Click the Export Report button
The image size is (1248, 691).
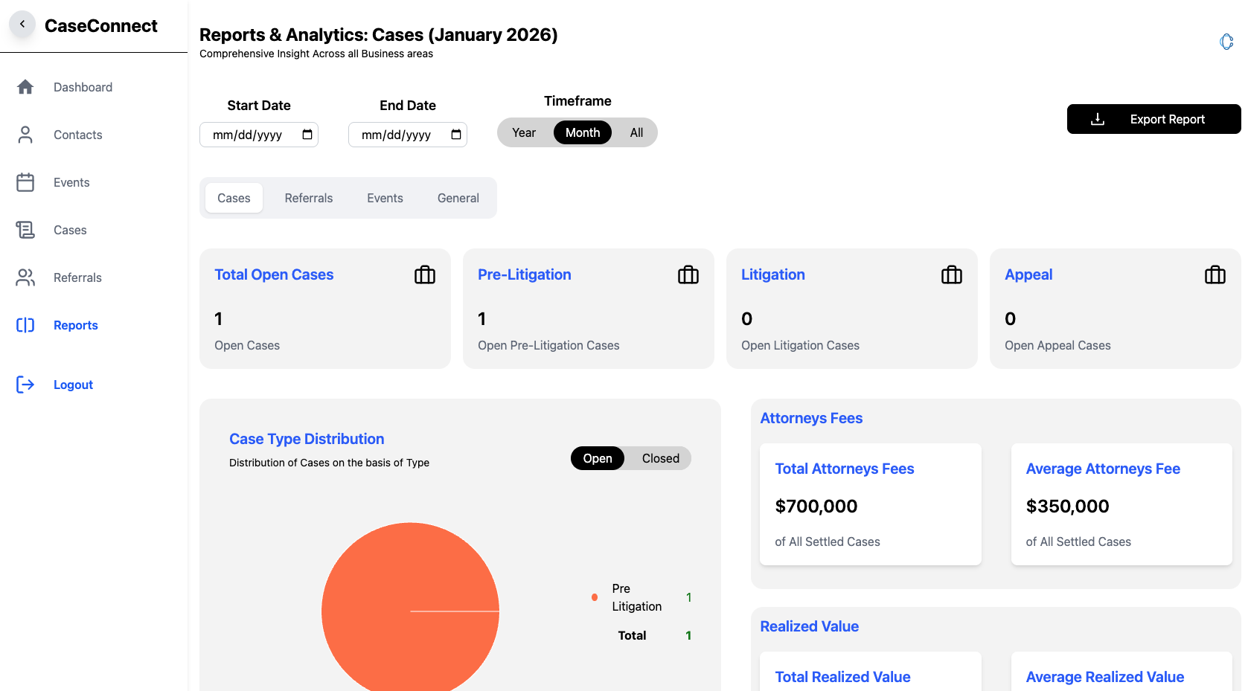point(1153,119)
